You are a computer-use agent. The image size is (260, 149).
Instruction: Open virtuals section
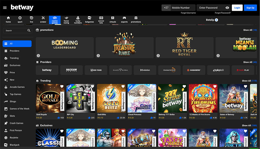(113, 19)
